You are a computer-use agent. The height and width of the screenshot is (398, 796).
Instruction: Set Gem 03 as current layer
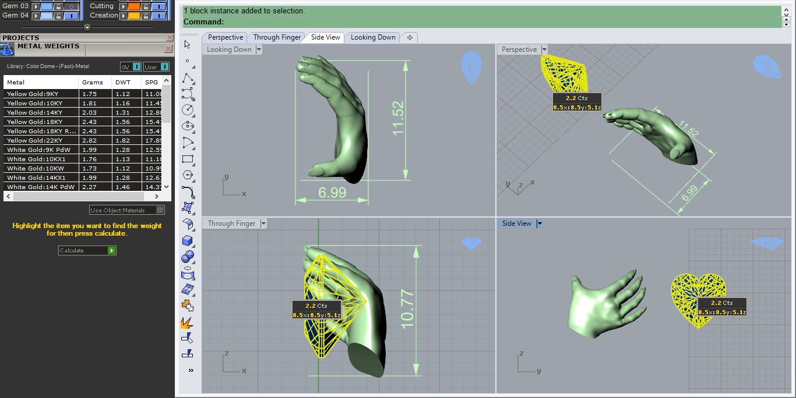(x=36, y=6)
